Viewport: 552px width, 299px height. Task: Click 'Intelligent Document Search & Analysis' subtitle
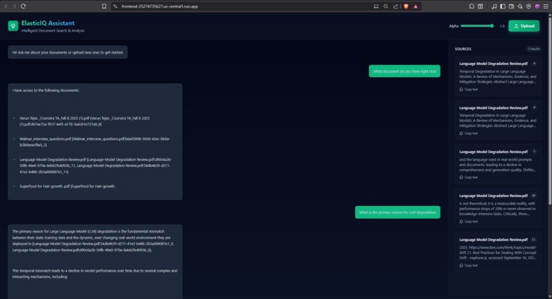pyautogui.click(x=53, y=31)
